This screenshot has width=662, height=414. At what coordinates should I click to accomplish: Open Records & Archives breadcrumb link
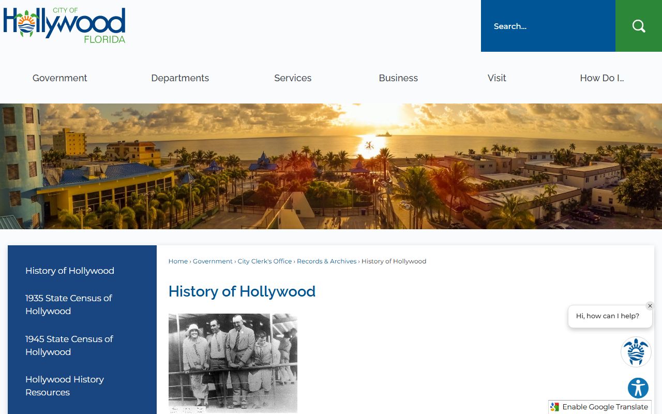[326, 261]
